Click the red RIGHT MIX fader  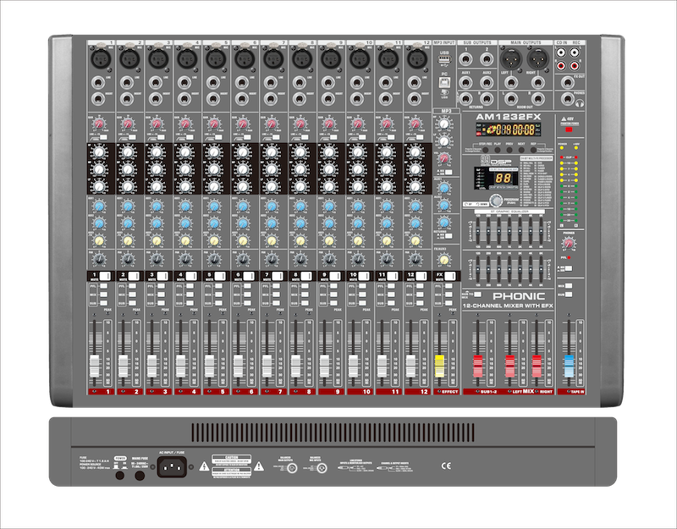click(537, 366)
